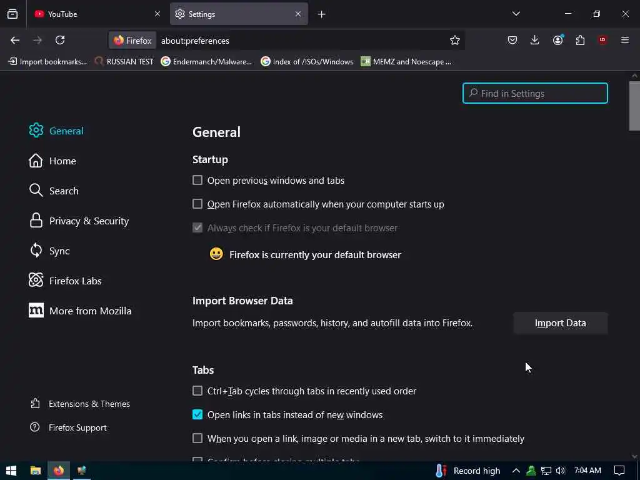Open Import bookmarks... toolbar item

click(47, 62)
